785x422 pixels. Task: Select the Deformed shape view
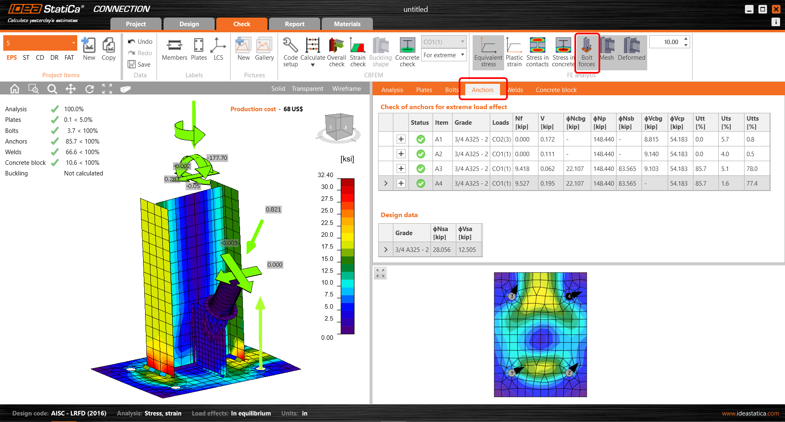coord(631,51)
